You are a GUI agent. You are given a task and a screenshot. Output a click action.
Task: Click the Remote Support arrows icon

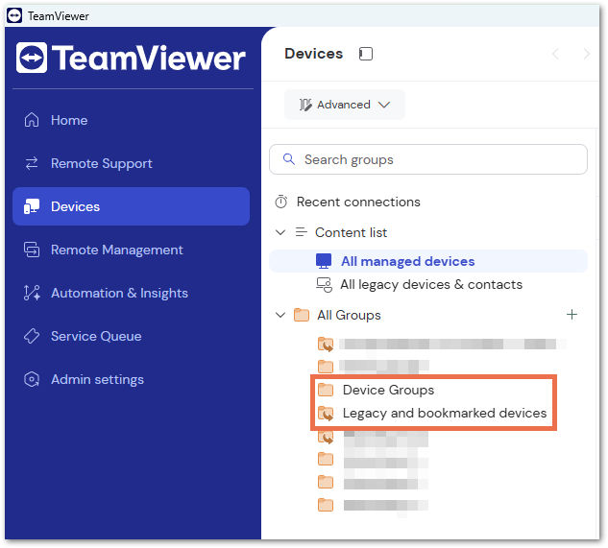(x=32, y=163)
